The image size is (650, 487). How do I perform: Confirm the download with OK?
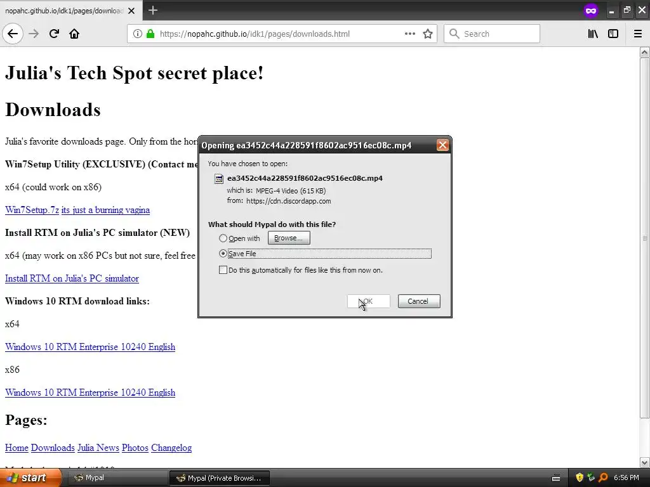pos(369,301)
